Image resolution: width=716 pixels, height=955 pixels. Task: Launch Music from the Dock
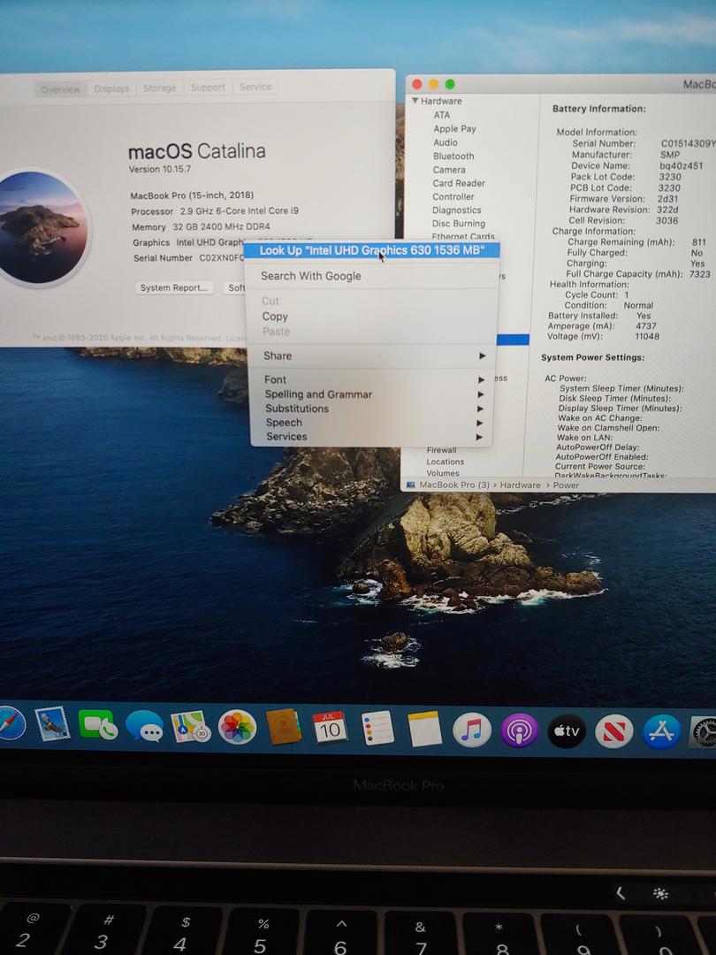coord(472,730)
